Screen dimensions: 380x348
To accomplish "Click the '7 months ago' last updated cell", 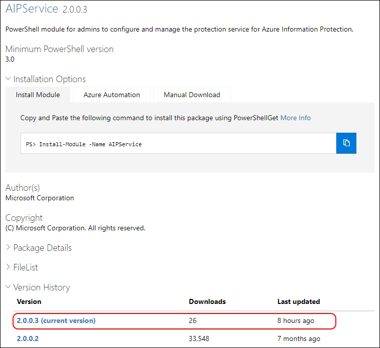I will click(x=299, y=339).
